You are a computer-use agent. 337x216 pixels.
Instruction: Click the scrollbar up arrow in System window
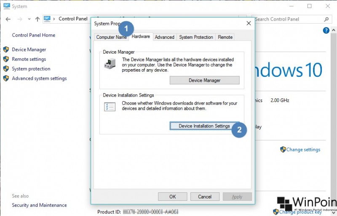[334, 30]
